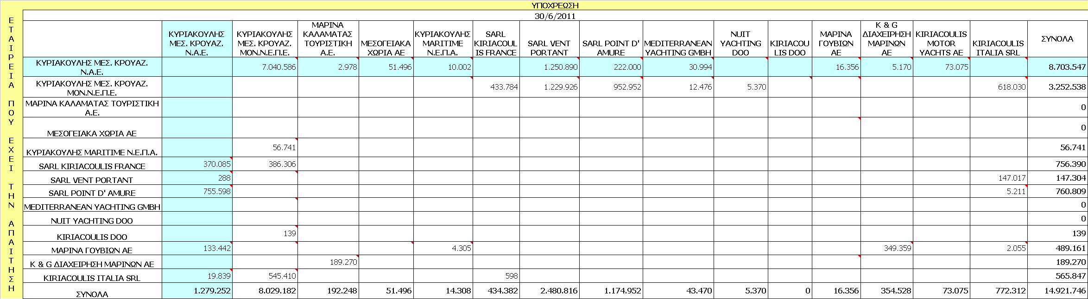Select the grand total 14.921.746

[x=1057, y=291]
